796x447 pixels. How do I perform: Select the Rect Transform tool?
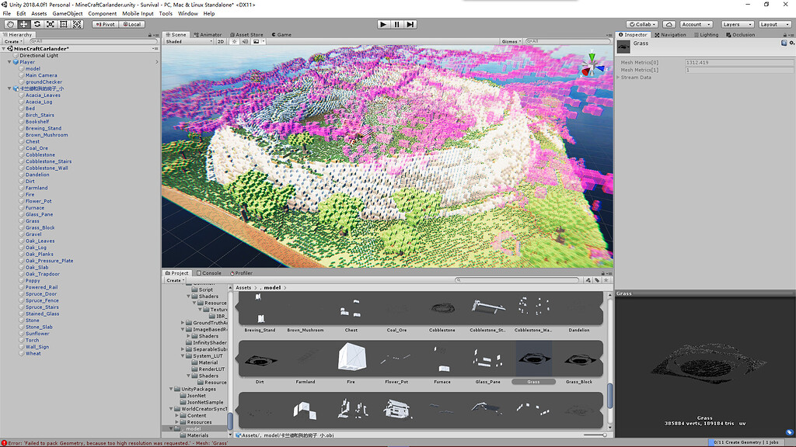[x=64, y=24]
